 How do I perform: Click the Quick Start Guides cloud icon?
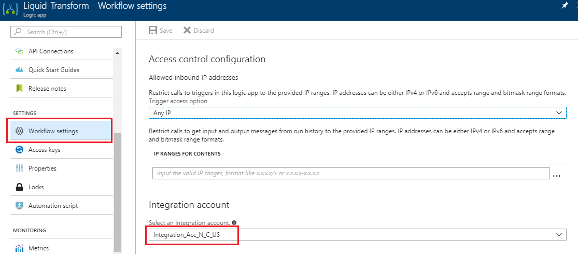coord(20,70)
